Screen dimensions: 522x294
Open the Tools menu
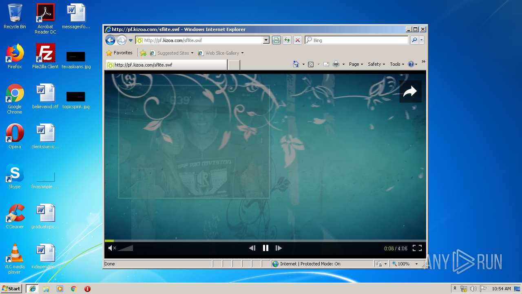397,64
